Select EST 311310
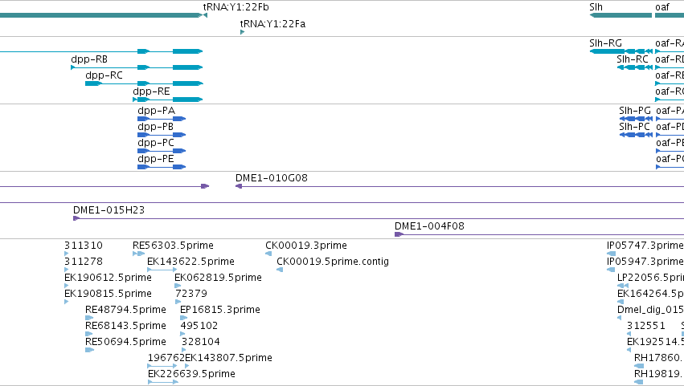This screenshot has height=386, width=684. (84, 246)
